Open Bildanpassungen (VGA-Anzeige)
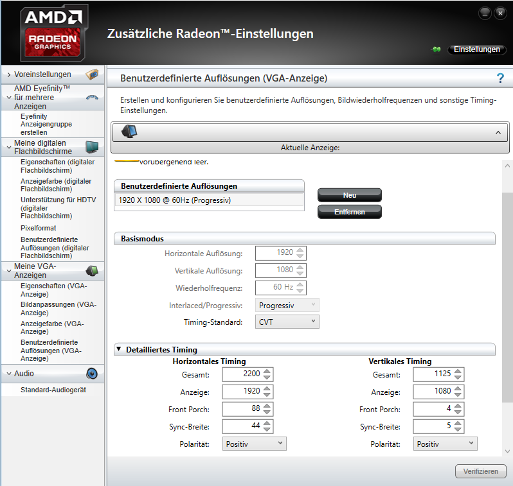This screenshot has height=486, width=513. click(59, 309)
